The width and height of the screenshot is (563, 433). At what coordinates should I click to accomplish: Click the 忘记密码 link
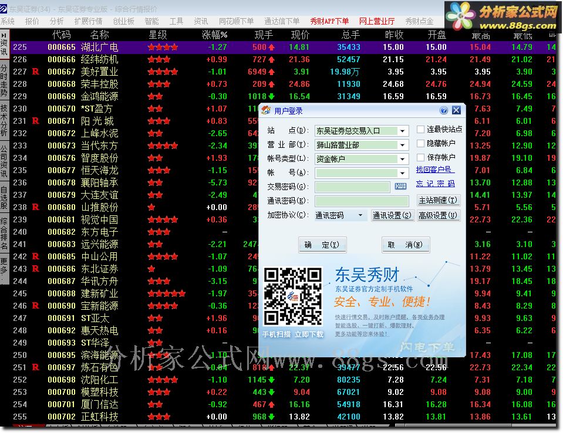435,184
